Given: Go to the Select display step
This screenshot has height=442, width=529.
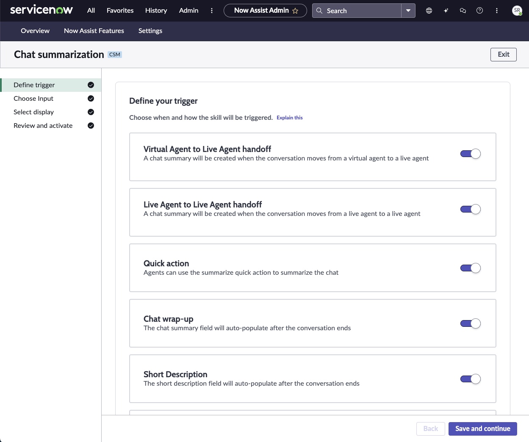Looking at the screenshot, I should pyautogui.click(x=51, y=112).
